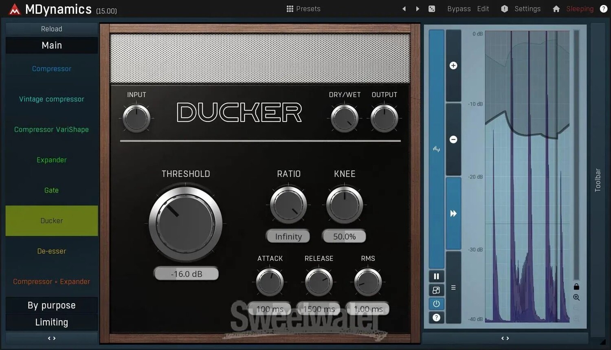The image size is (611, 350).
Task: Click the home icon in top bar
Action: 556,9
